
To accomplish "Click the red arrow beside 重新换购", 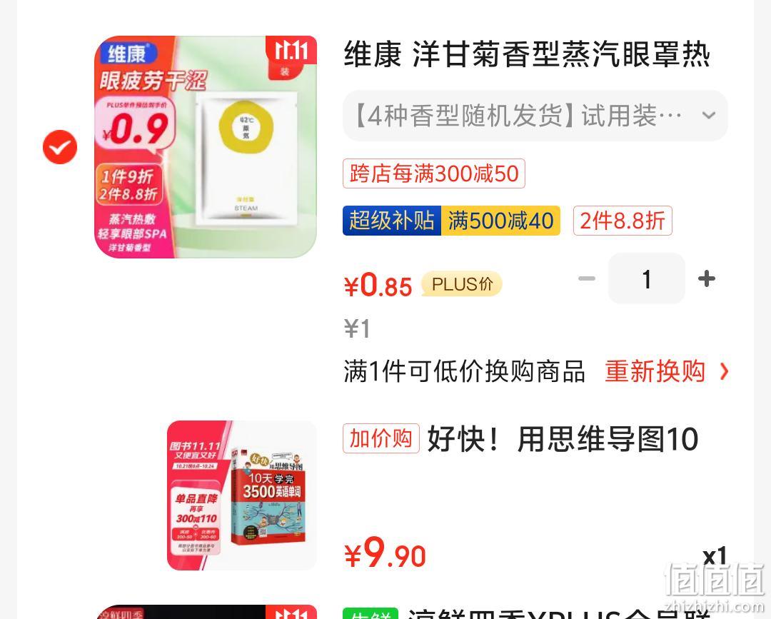I will (723, 371).
